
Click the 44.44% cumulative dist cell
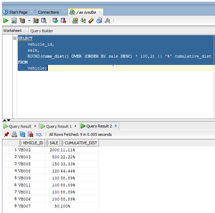[x=79, y=171]
